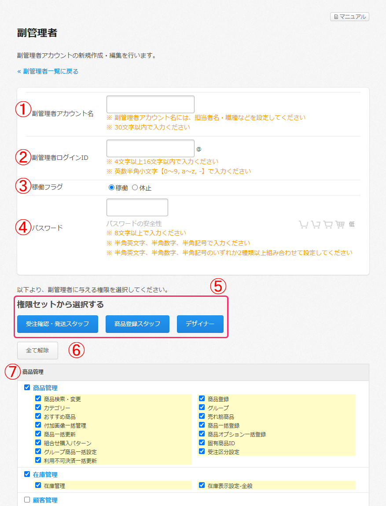
Task: Click the パスワード input field
Action: click(x=137, y=207)
